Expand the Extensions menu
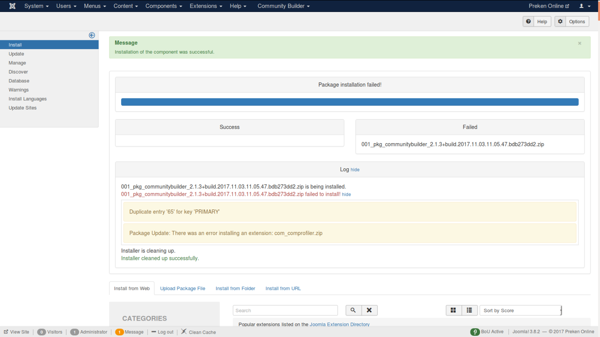The width and height of the screenshot is (600, 337). coord(206,6)
